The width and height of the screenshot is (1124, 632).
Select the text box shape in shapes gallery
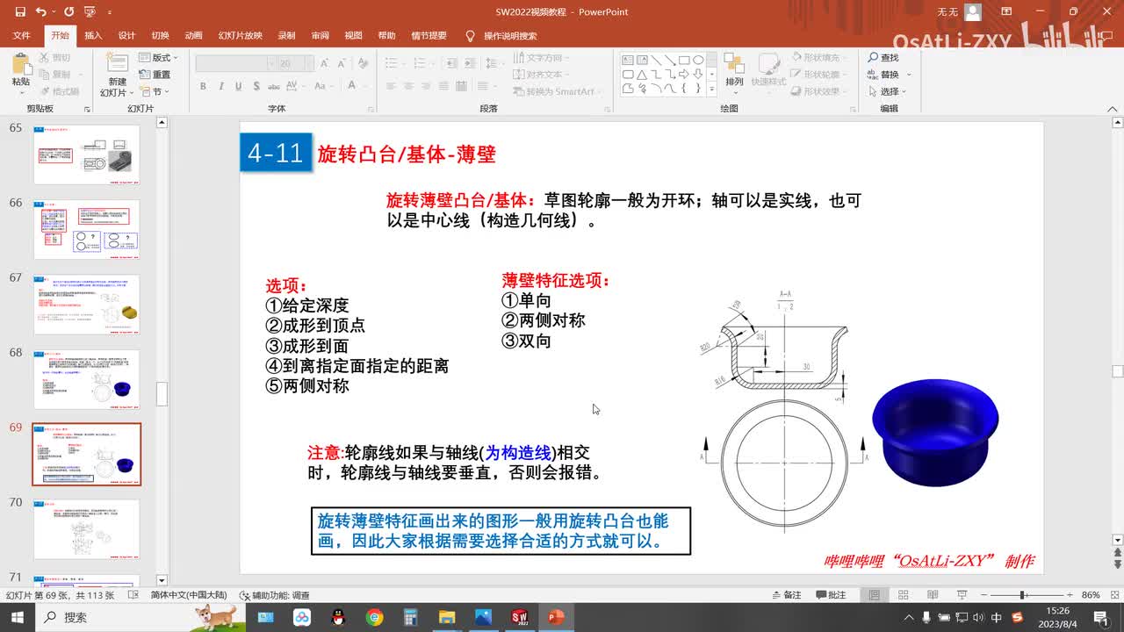pyautogui.click(x=628, y=61)
